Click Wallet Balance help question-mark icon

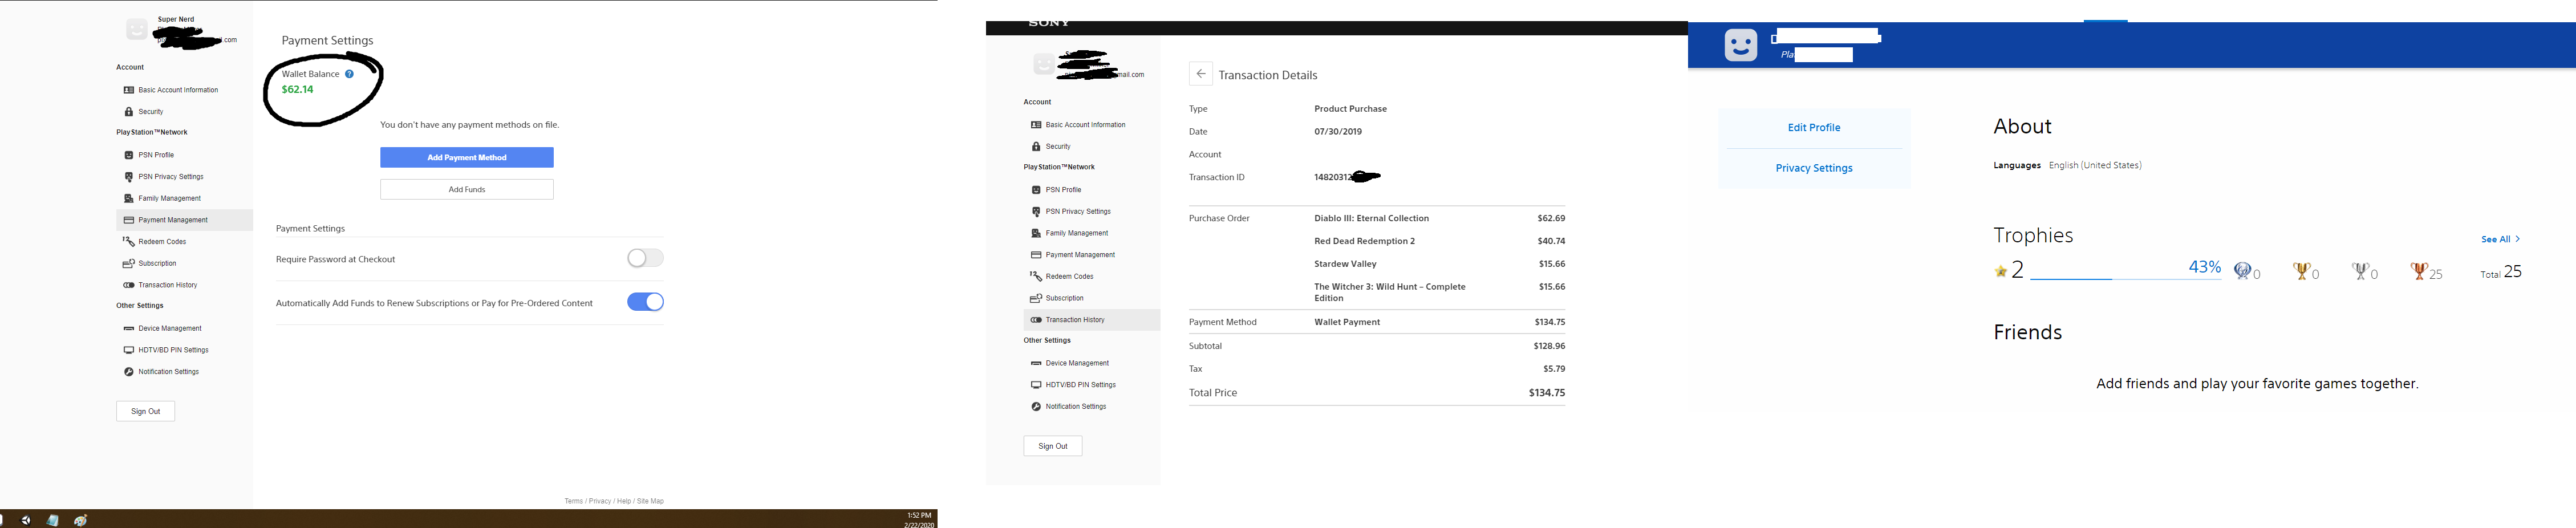(x=349, y=74)
